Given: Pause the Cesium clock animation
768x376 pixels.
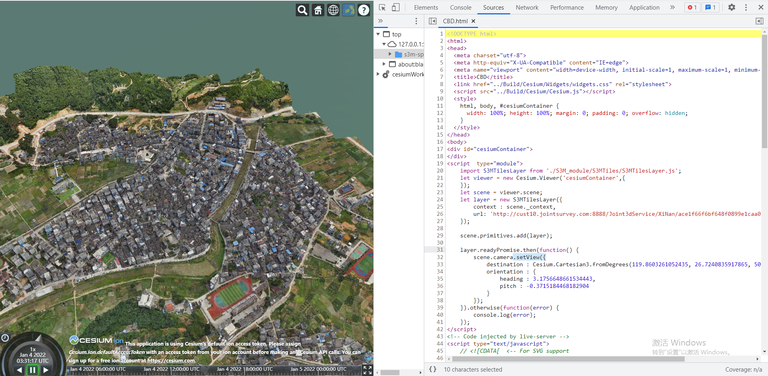Looking at the screenshot, I should click(32, 370).
